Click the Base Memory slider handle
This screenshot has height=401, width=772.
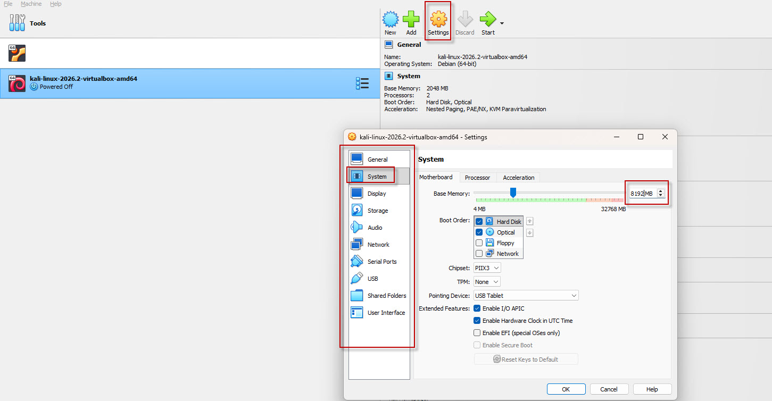pyautogui.click(x=513, y=193)
